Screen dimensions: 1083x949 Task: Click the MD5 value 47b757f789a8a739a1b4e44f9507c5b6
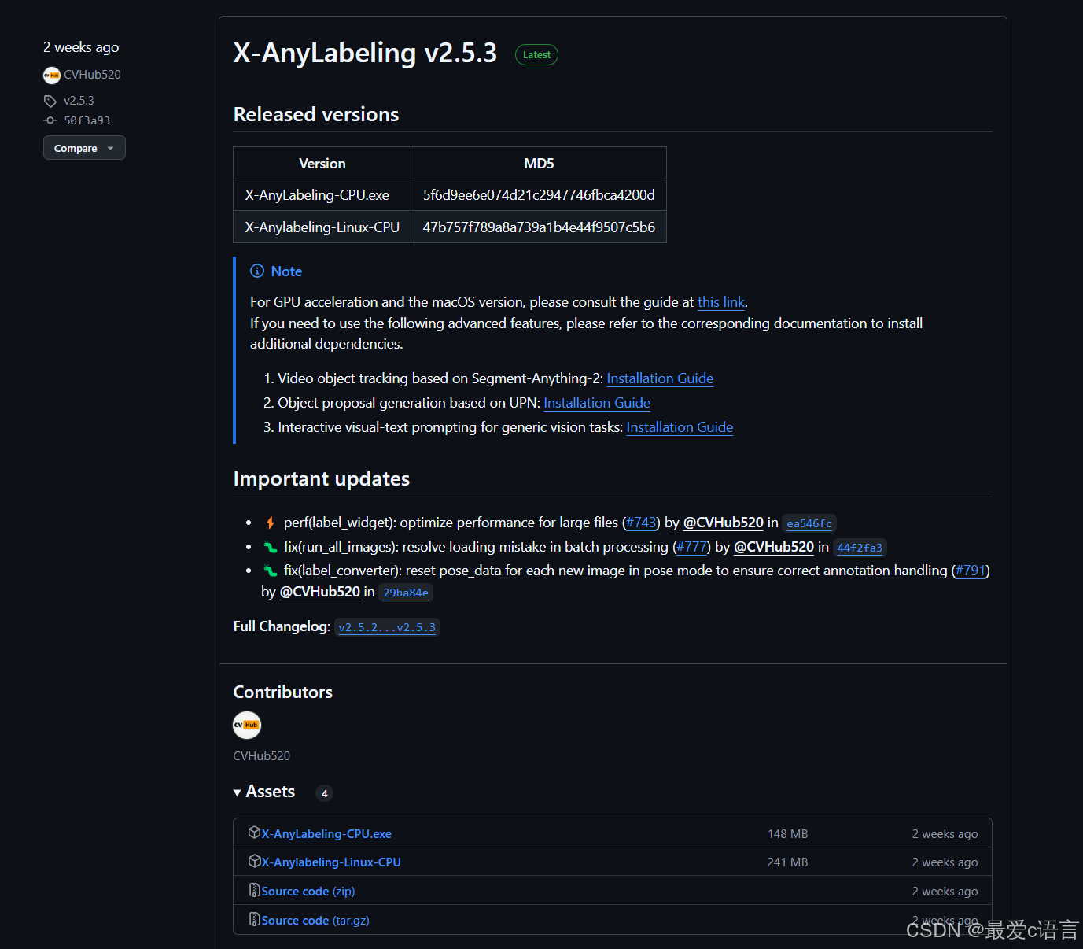539,227
